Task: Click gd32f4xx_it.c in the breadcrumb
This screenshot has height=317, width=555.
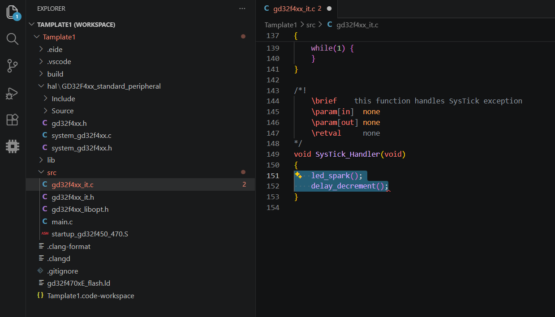Action: (357, 25)
